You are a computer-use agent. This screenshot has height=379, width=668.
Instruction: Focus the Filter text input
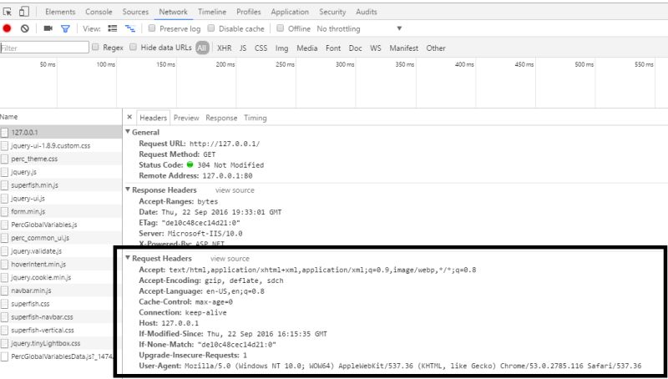(44, 48)
